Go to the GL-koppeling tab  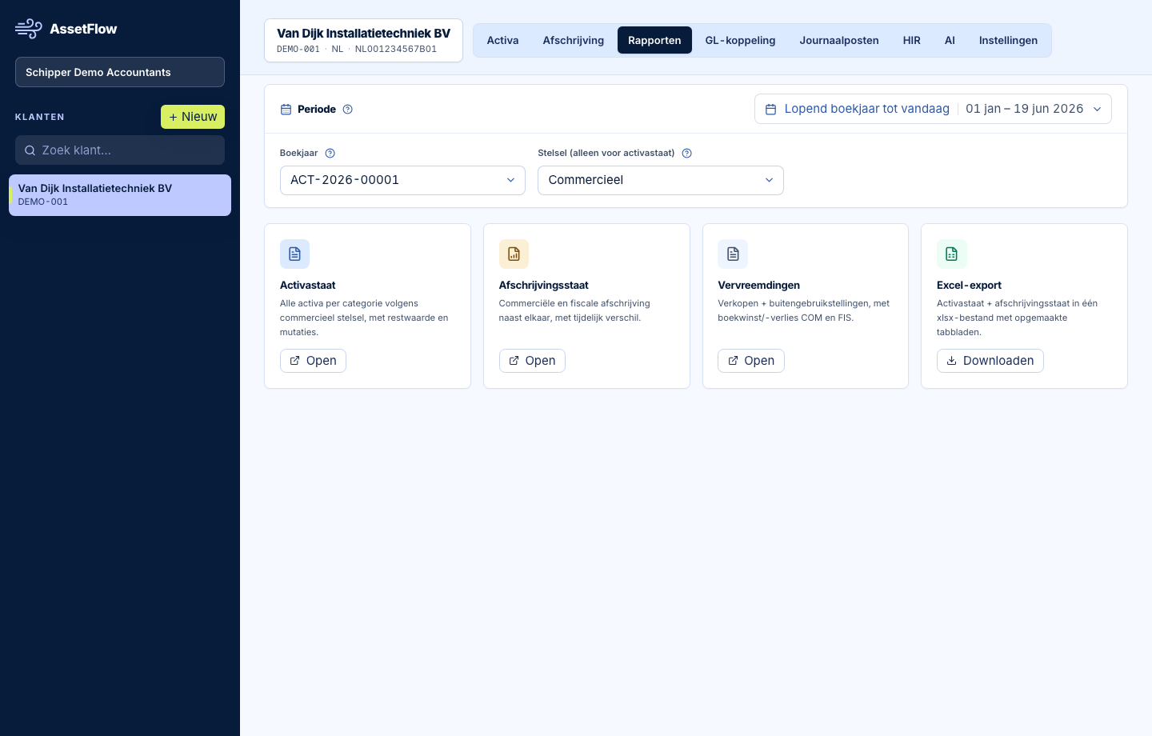point(740,40)
